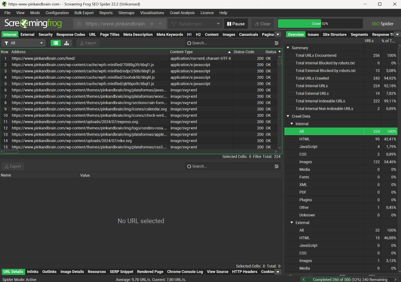Go to previous crawl status arrow
This screenshot has height=282, width=401.
304,279
